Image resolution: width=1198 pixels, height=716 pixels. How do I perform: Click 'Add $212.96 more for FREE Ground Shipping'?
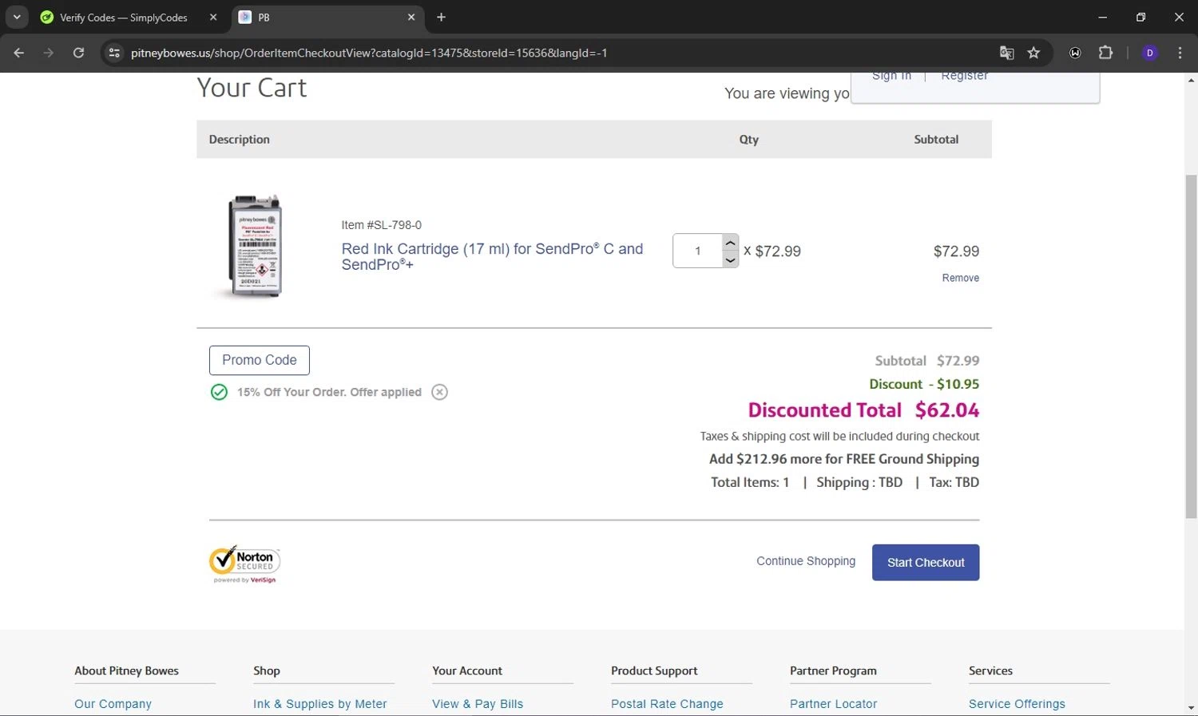[x=844, y=459]
